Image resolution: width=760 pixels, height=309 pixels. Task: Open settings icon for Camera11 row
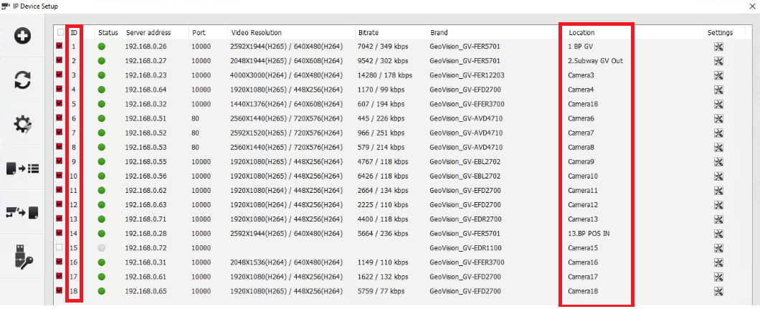718,190
